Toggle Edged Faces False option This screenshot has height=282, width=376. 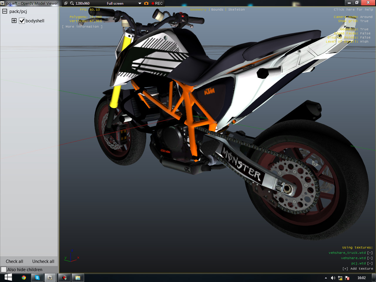pos(365,33)
